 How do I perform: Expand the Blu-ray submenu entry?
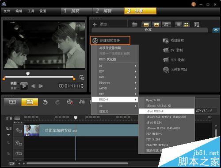(115, 82)
